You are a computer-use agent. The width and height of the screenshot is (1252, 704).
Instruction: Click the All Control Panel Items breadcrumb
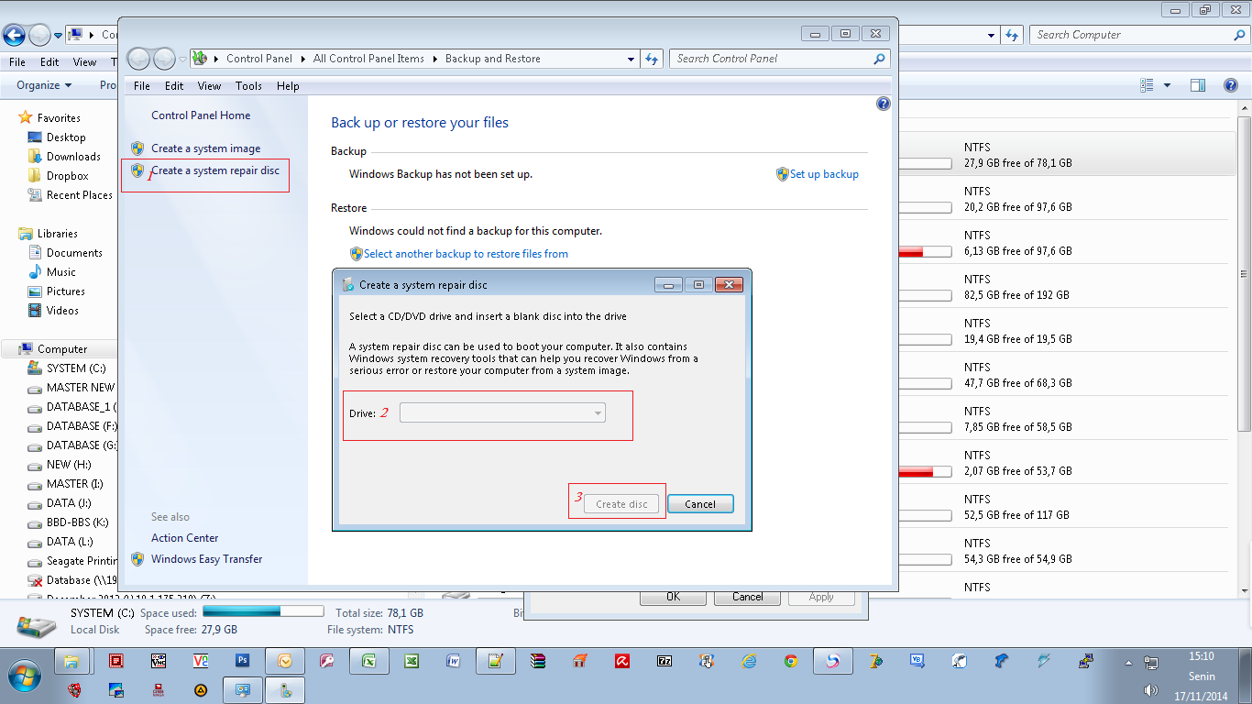368,59
